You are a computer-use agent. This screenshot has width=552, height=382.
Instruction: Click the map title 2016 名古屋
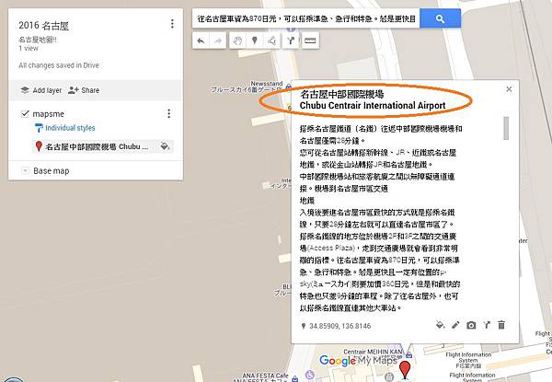click(x=43, y=26)
